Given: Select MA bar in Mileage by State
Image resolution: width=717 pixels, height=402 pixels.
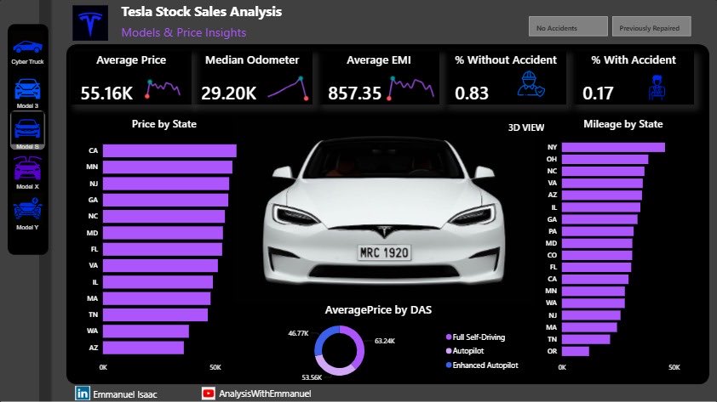Looking at the screenshot, I should pos(589,327).
